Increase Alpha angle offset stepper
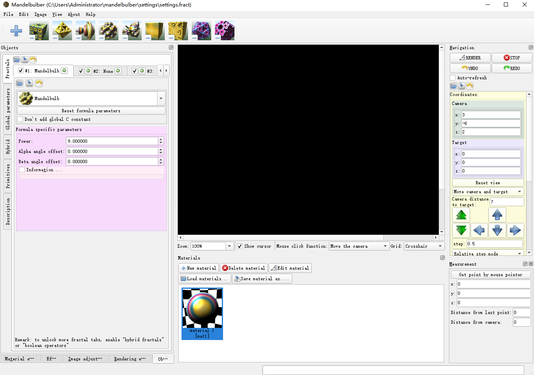This screenshot has width=534, height=375. 161,149
